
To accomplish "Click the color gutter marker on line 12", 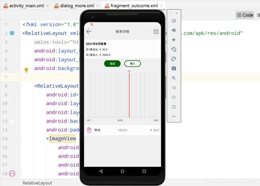I will (12, 121).
